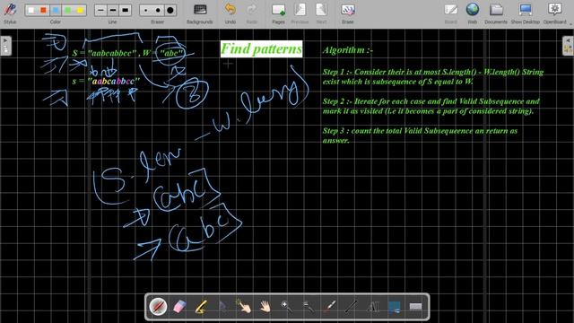
Task: Open the Documents manager
Action: pos(496,13)
